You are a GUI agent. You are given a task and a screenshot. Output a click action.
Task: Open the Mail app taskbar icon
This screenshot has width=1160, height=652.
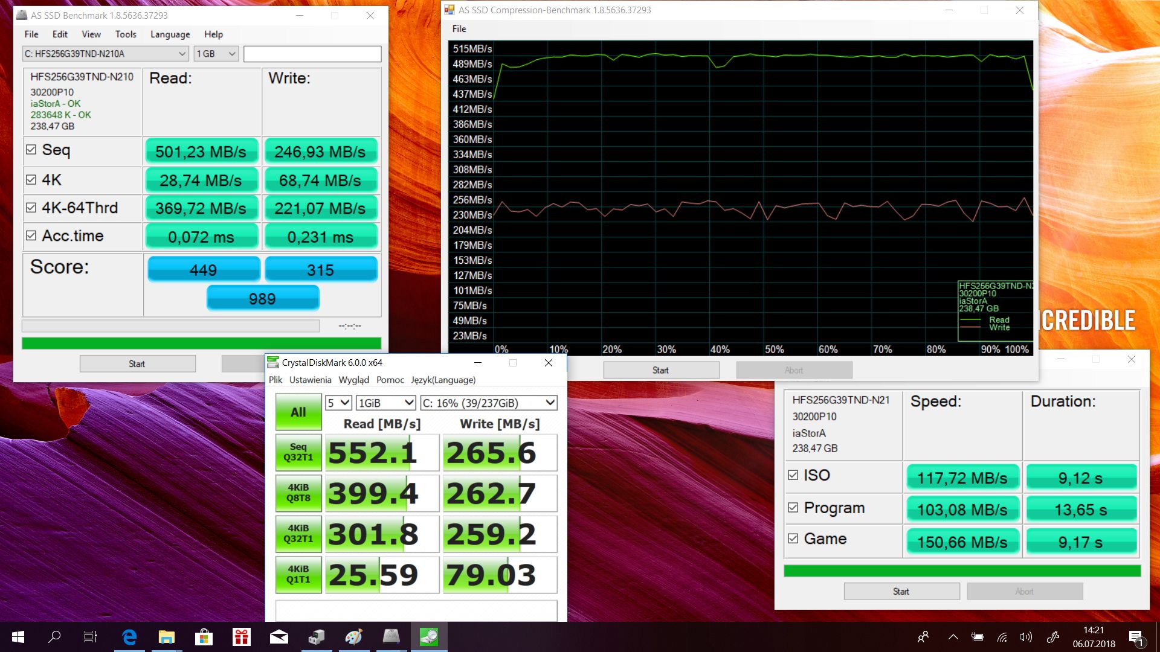click(279, 637)
